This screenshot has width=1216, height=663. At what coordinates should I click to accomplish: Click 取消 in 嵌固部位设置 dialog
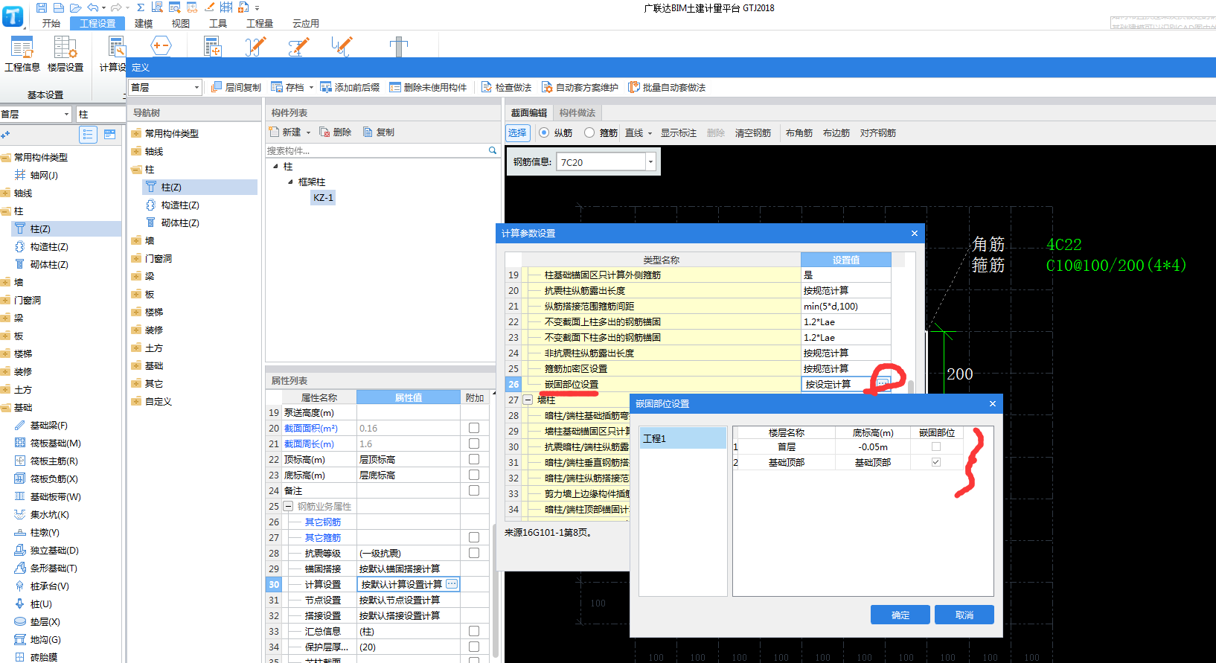pos(964,615)
